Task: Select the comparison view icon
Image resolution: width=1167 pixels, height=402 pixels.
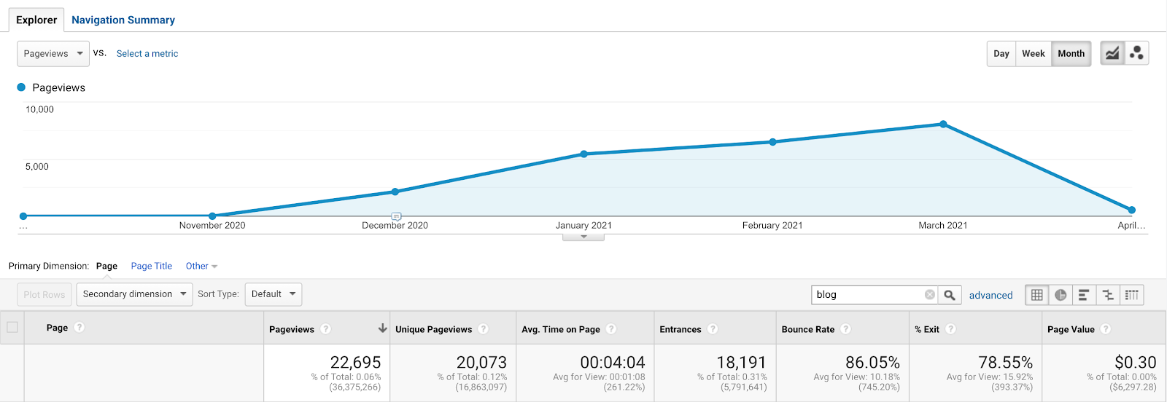Action: click(x=1108, y=295)
